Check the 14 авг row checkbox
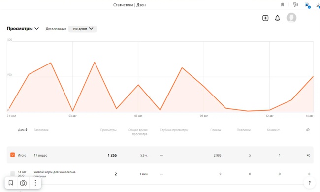Viewport: 320px width, 192px height. [12, 174]
